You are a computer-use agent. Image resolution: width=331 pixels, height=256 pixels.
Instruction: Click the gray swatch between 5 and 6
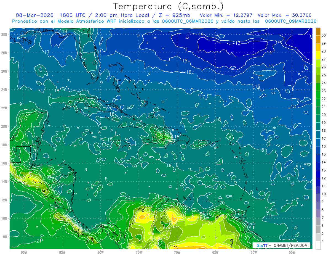318,229
